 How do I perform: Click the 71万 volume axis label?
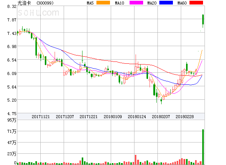[x=12, y=131]
